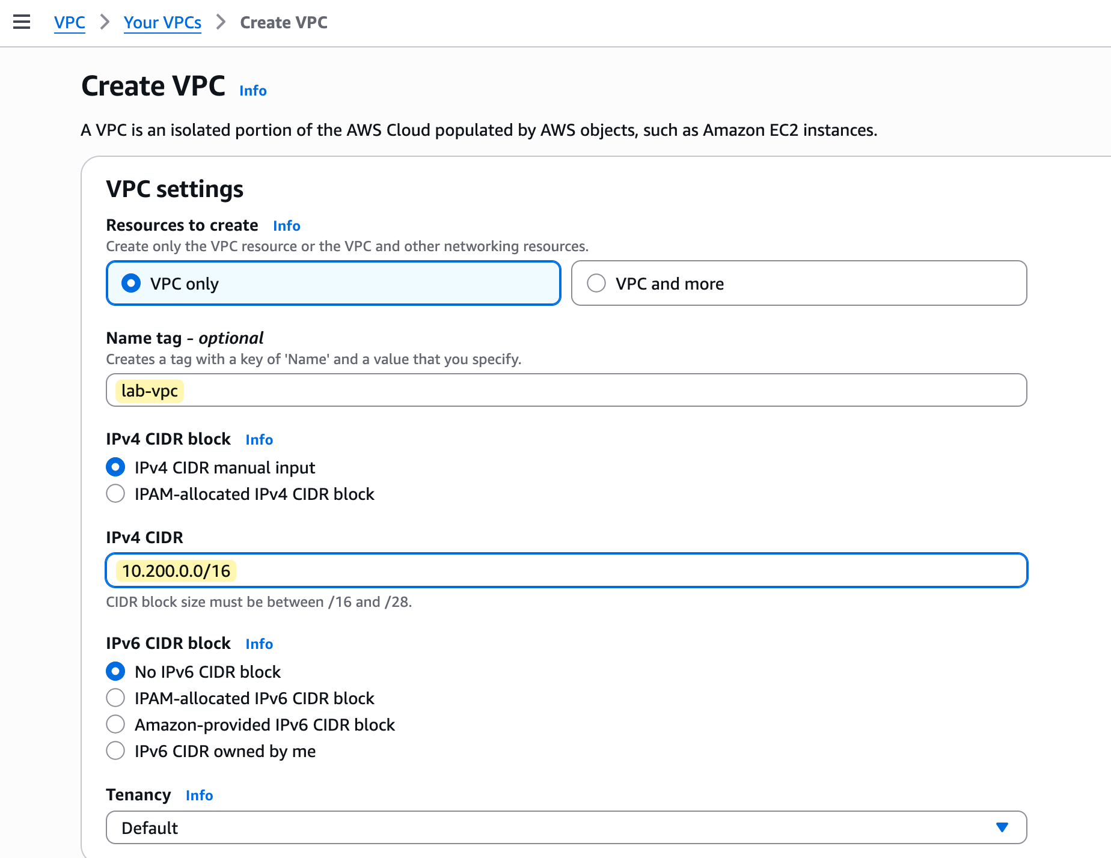The image size is (1111, 858).
Task: Select Amazon-provided IPv6 CIDR block
Action: coord(115,724)
